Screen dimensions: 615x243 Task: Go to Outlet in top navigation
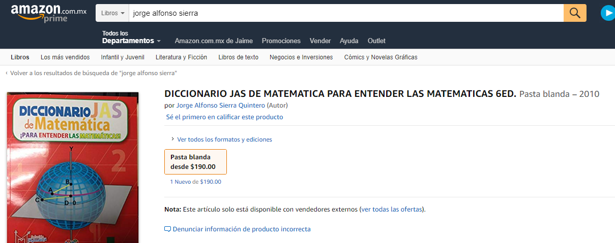[376, 41]
